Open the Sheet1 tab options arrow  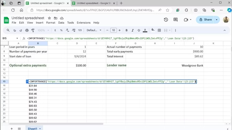(x=40, y=128)
